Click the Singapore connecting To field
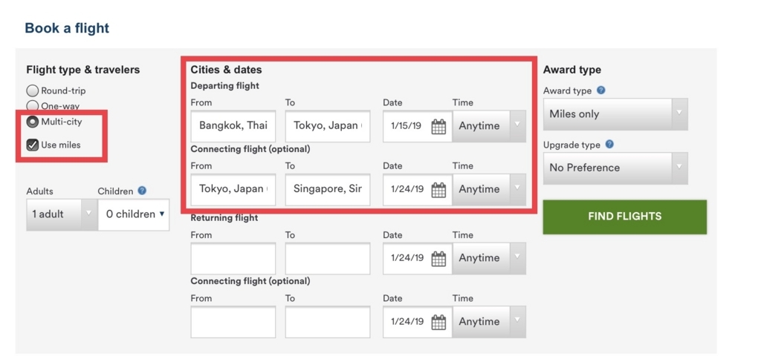Screen dimensions: 761x356 327,189
